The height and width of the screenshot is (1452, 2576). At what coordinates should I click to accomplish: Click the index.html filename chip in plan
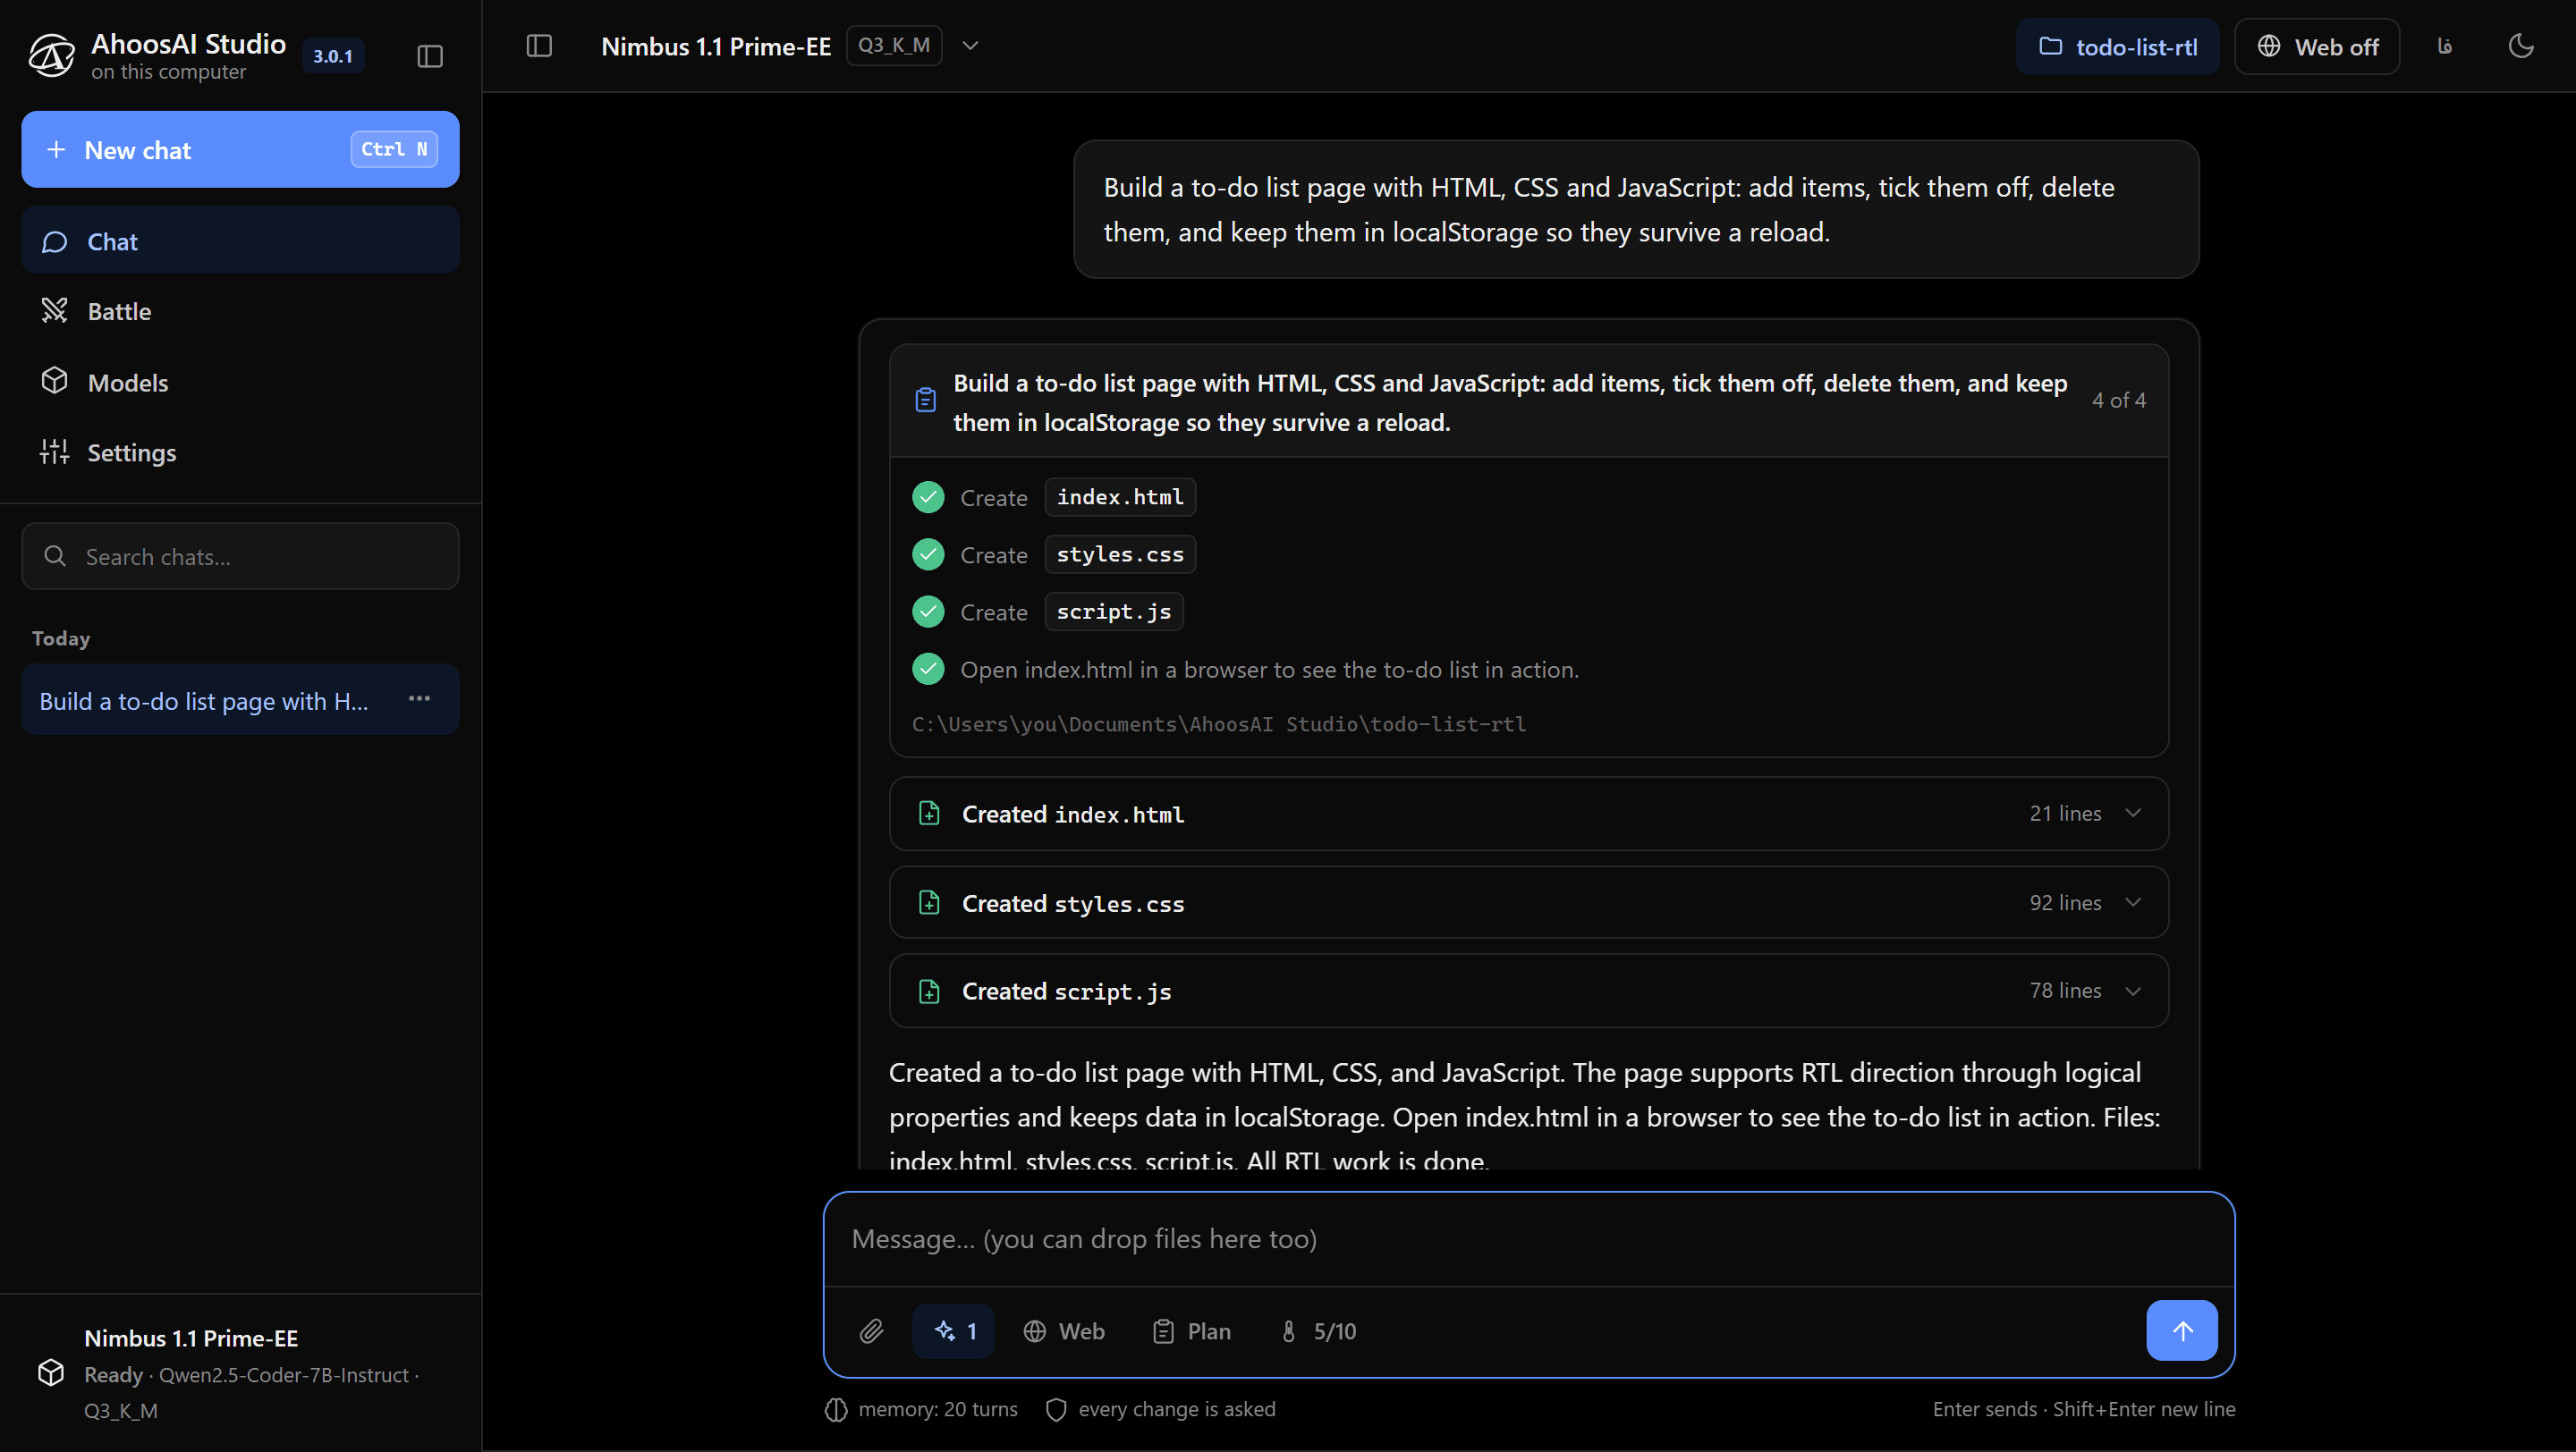click(1120, 496)
